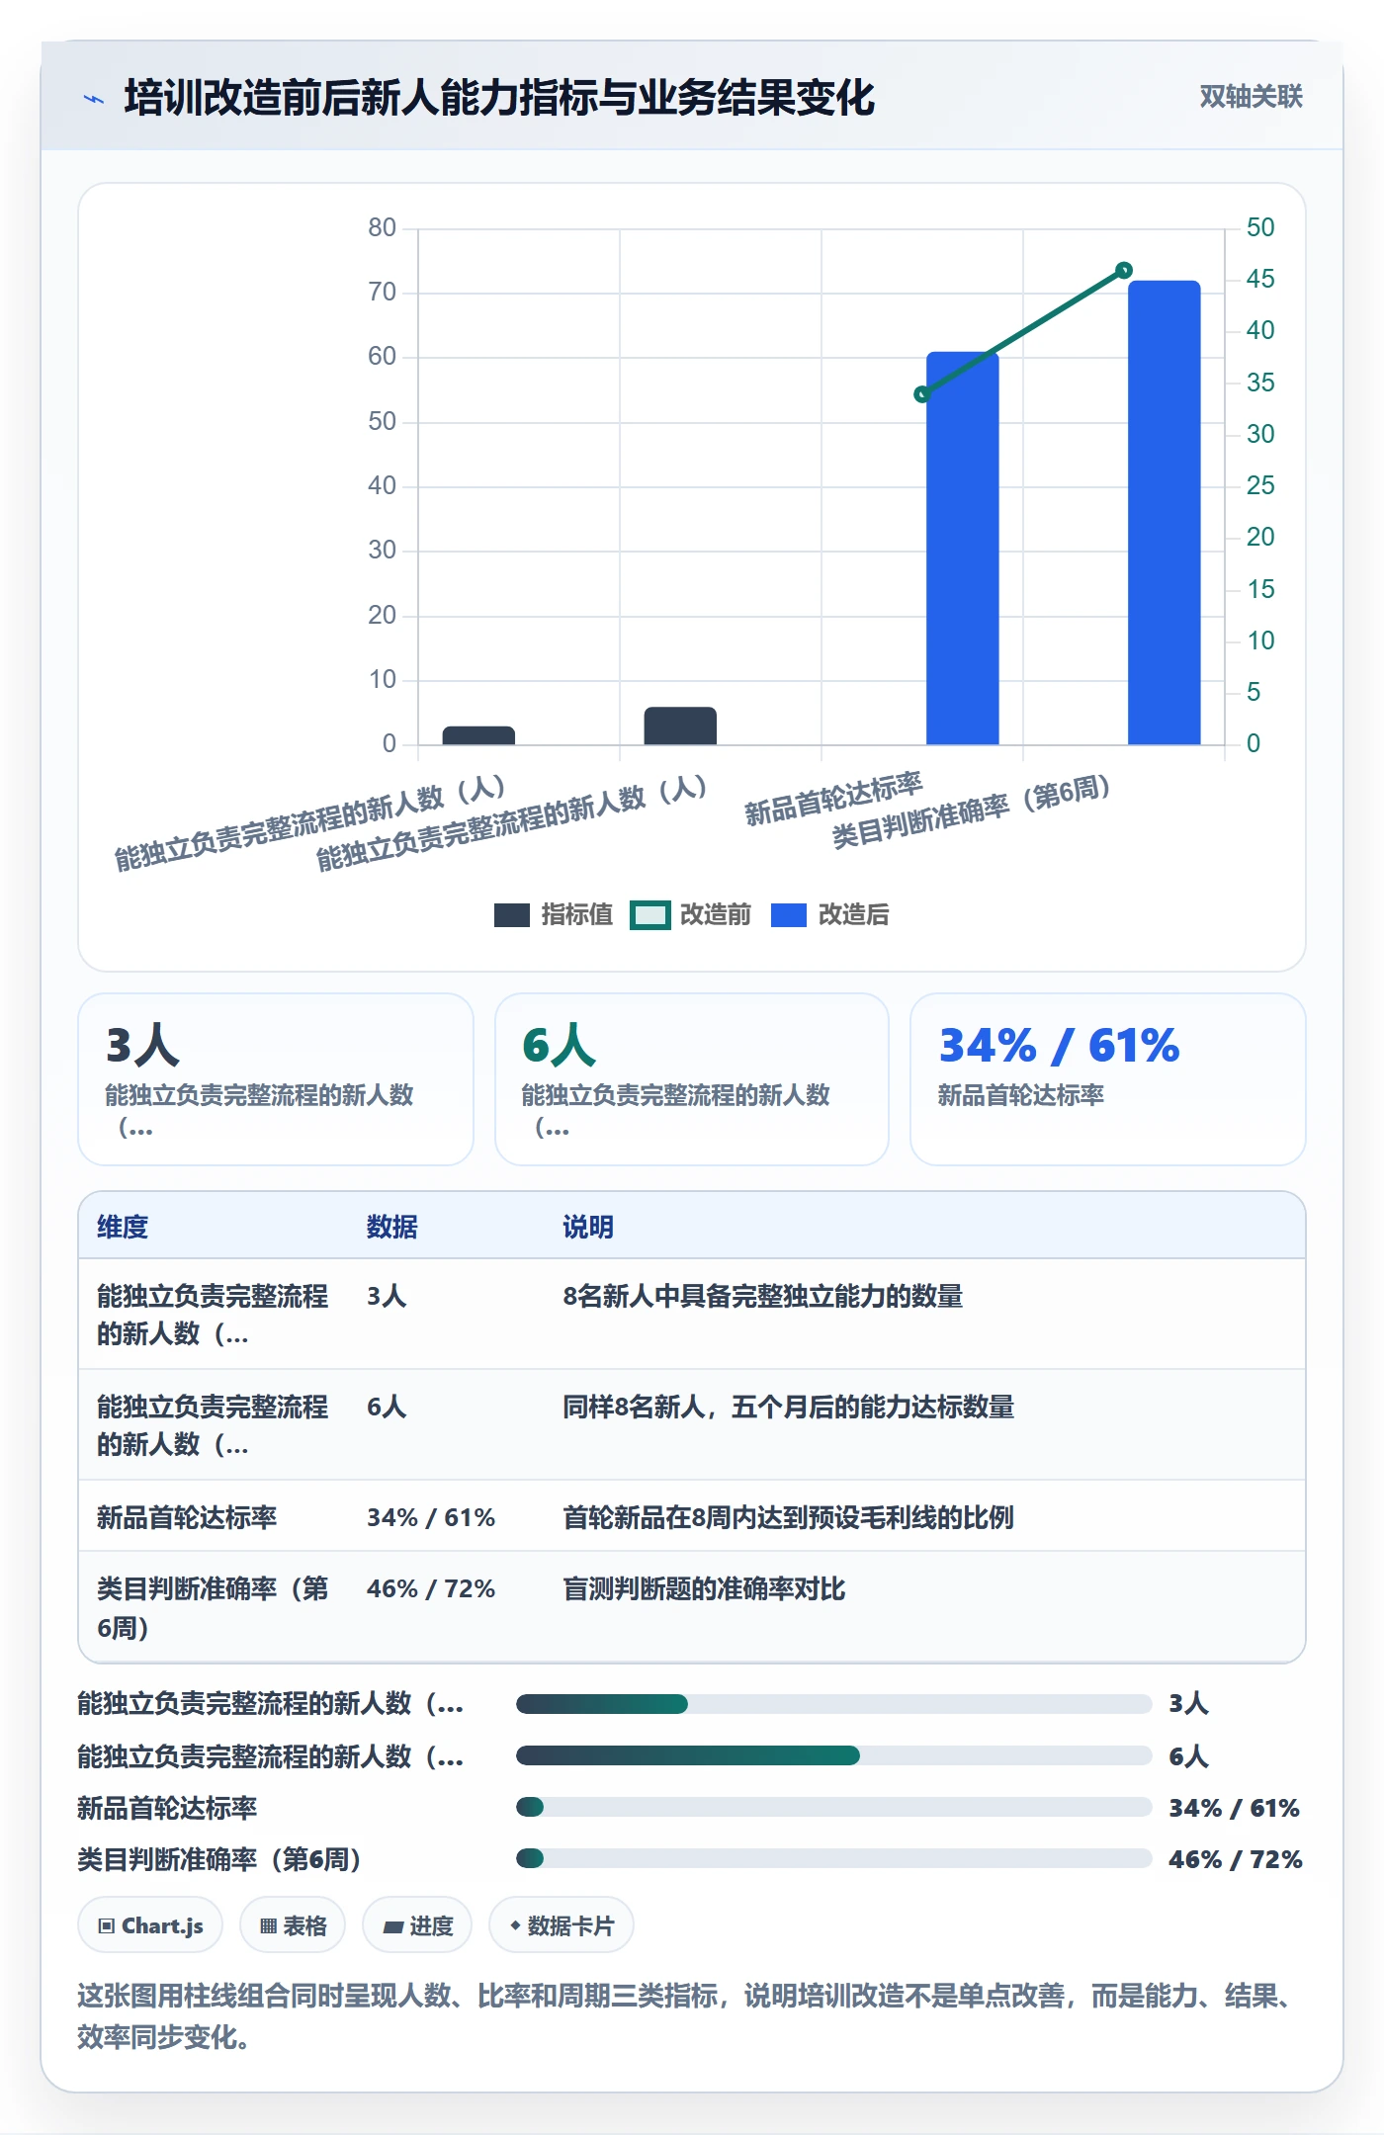Click the 双轴关联 label in the header
Image resolution: width=1384 pixels, height=2135 pixels.
tap(1251, 97)
